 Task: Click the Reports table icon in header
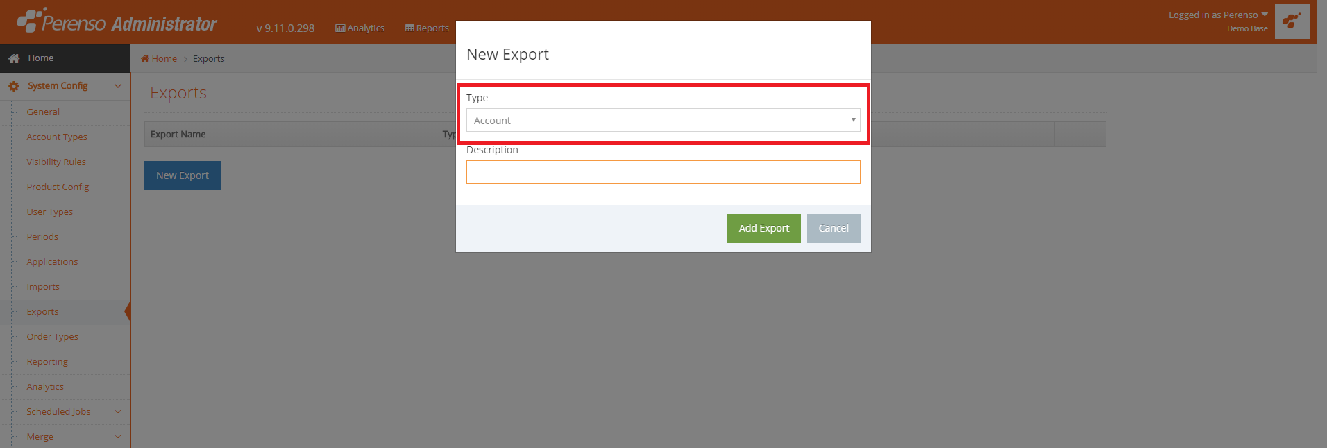coord(409,28)
